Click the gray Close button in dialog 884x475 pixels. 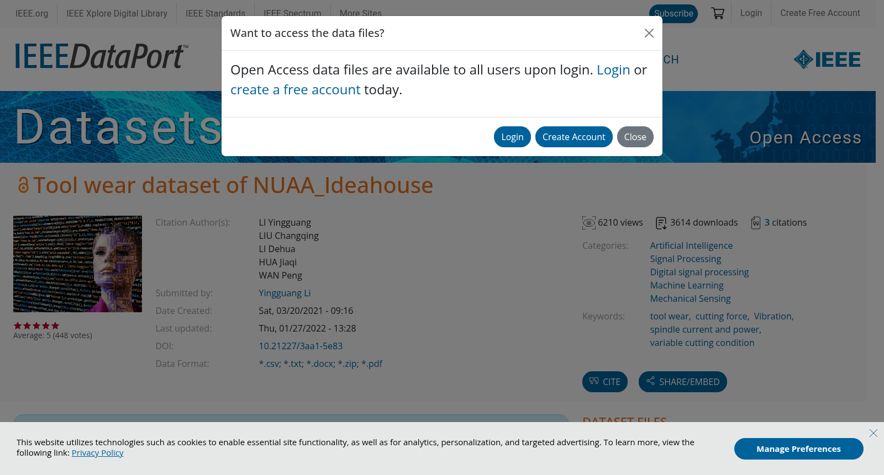click(635, 137)
